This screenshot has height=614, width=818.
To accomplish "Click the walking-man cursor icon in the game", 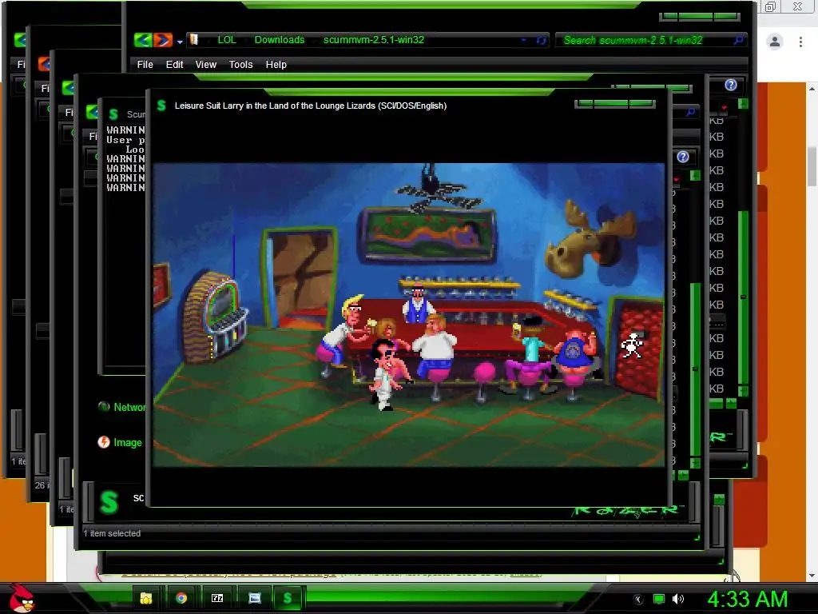I will click(632, 345).
